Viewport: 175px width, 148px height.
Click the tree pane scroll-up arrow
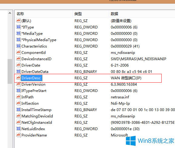[10, 13]
